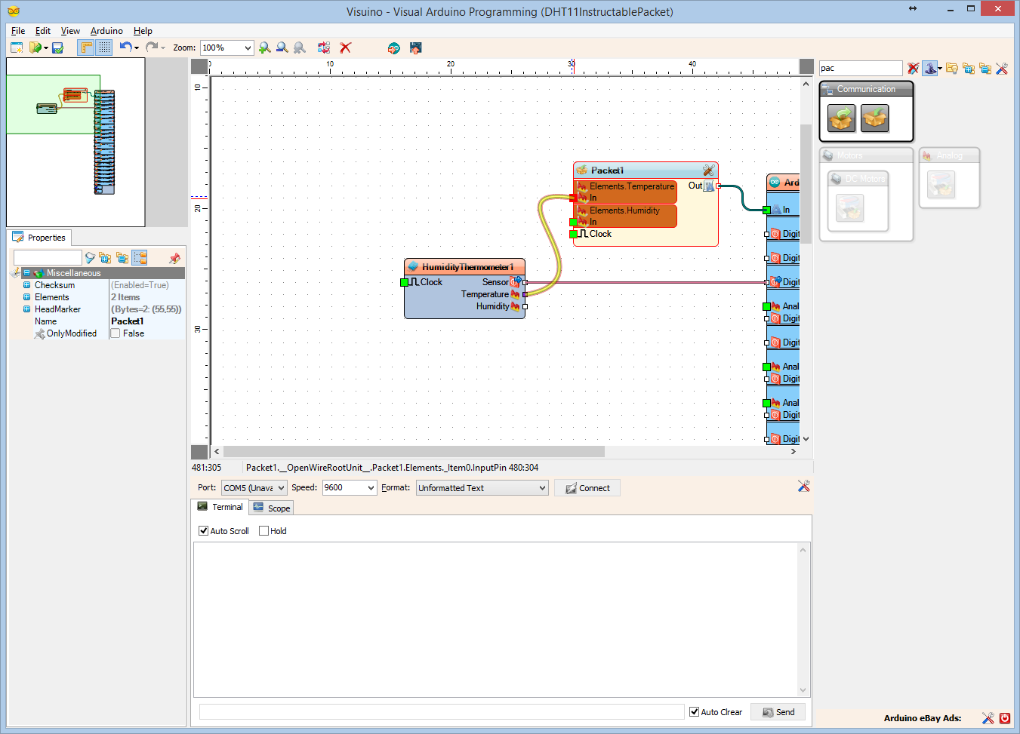Click the red delete icon on the toolbar
The height and width of the screenshot is (734, 1020).
click(346, 48)
